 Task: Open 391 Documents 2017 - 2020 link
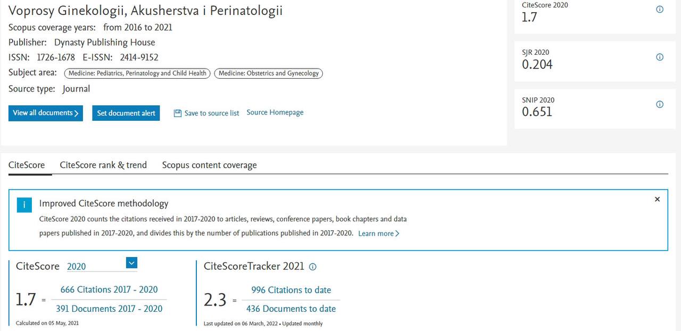coord(109,309)
